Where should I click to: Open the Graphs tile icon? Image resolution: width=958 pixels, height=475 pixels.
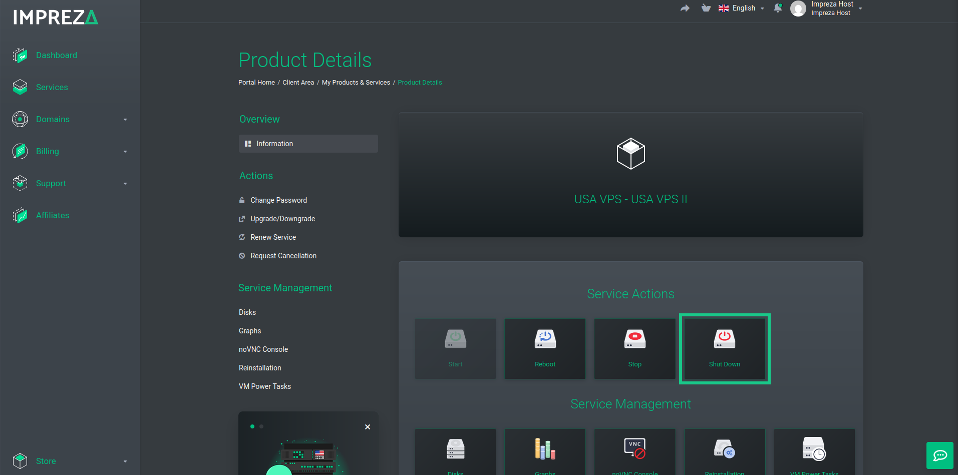pos(545,449)
